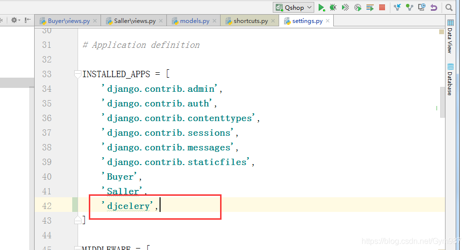Close the models.py tab

214,21
